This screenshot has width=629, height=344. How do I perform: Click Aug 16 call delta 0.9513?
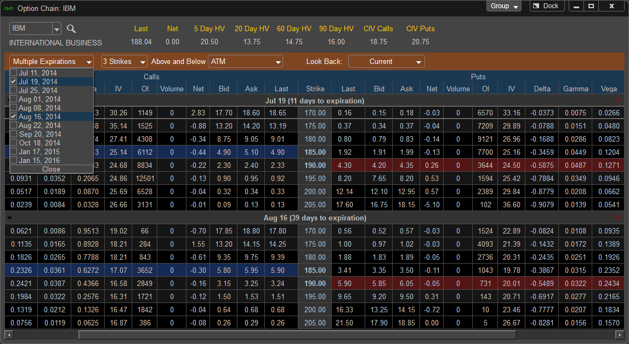click(x=88, y=231)
